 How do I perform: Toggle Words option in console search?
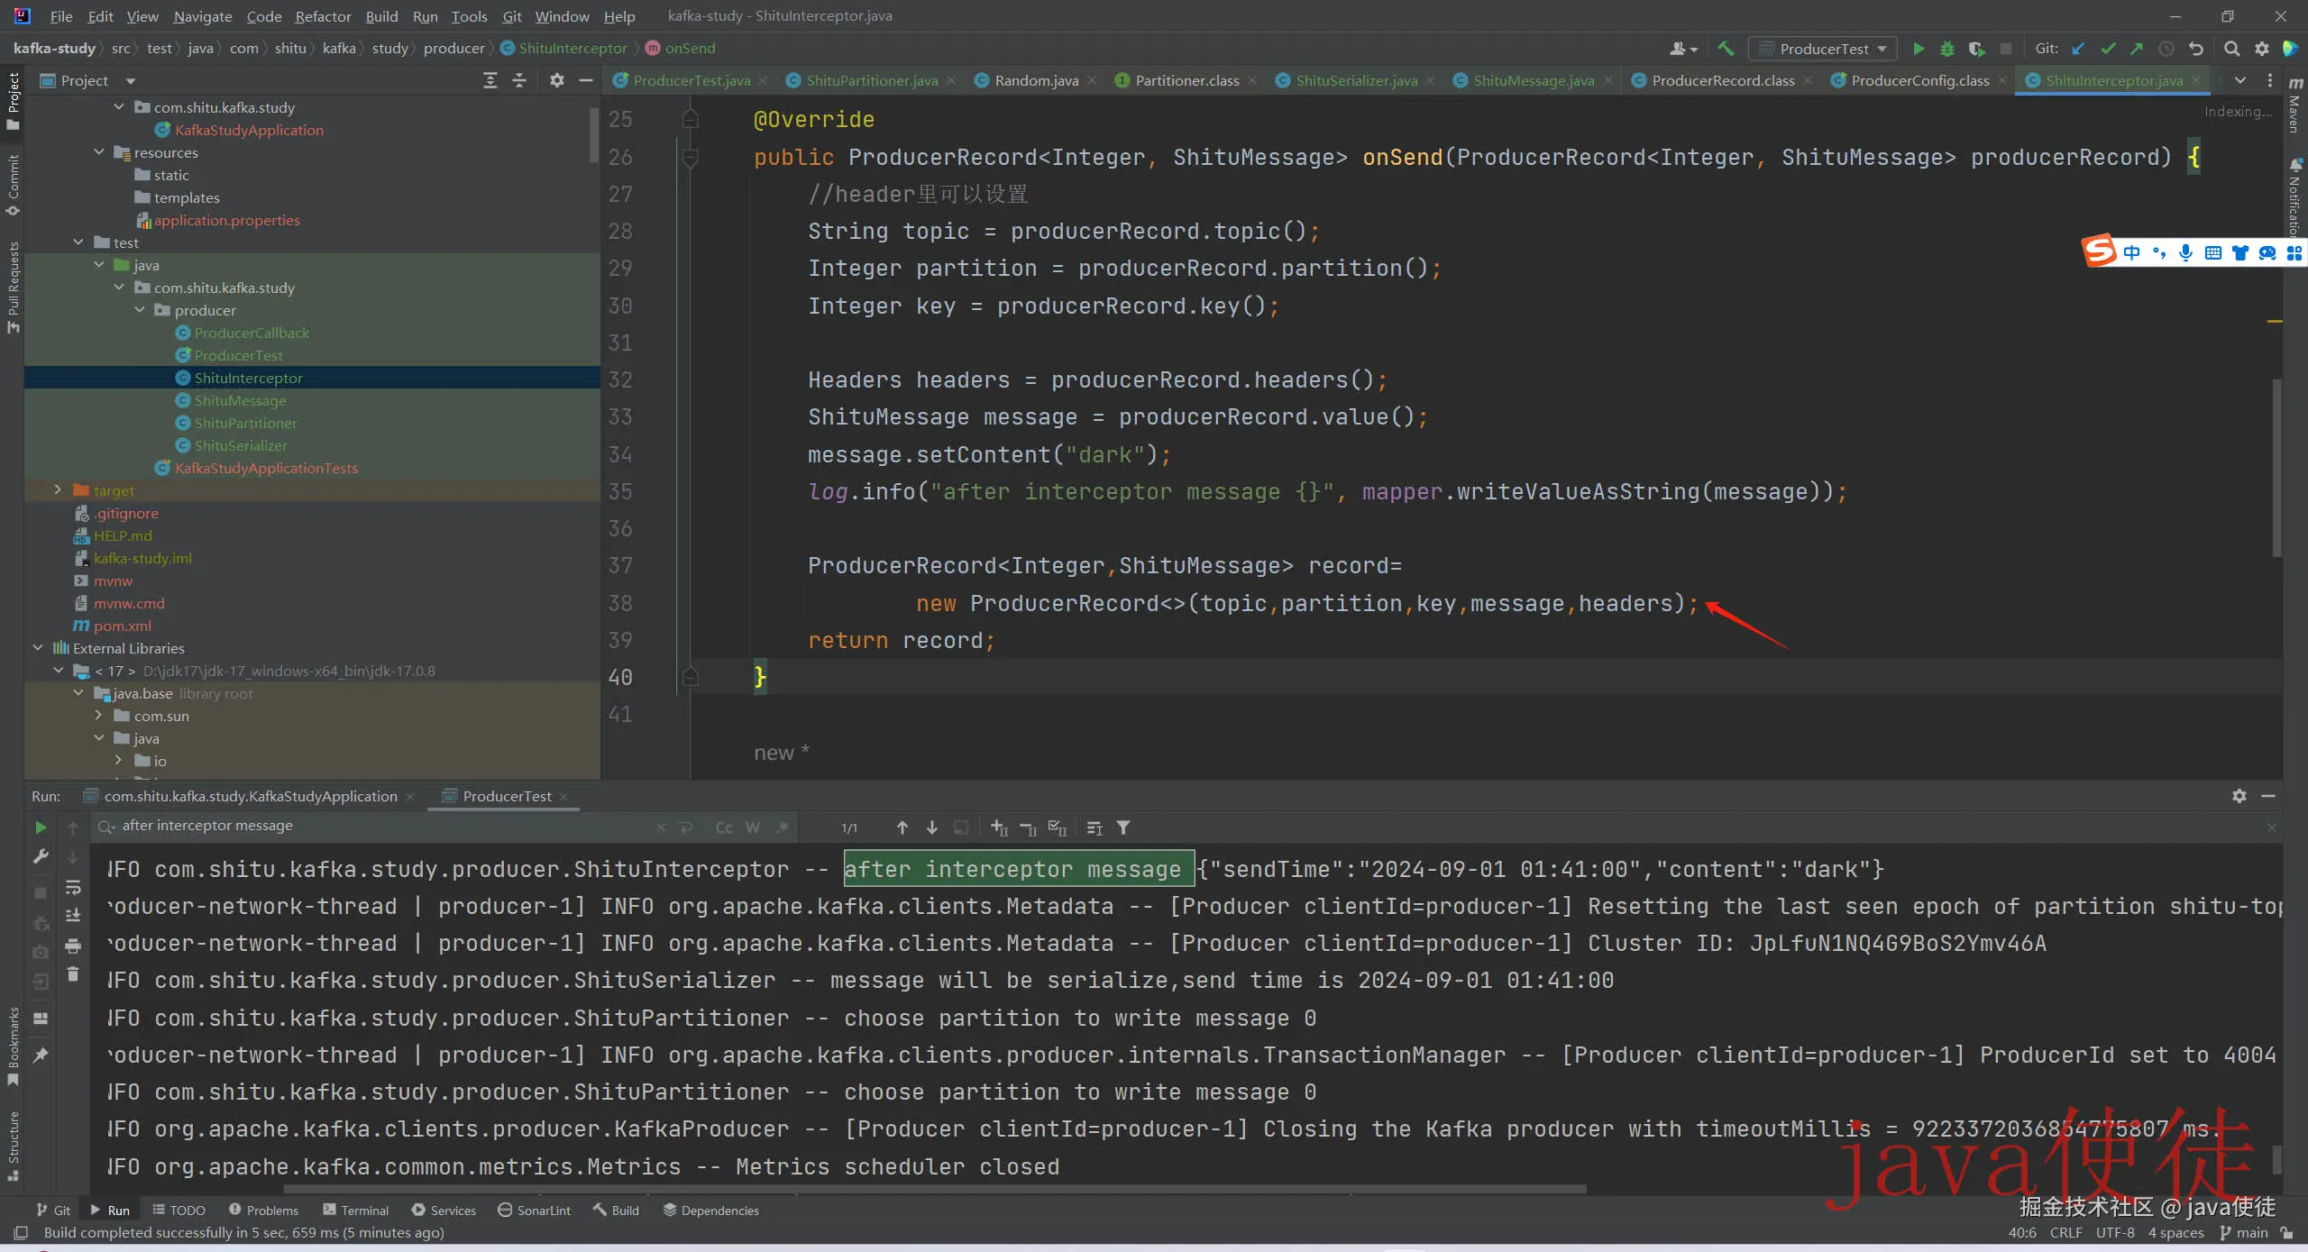(x=753, y=827)
